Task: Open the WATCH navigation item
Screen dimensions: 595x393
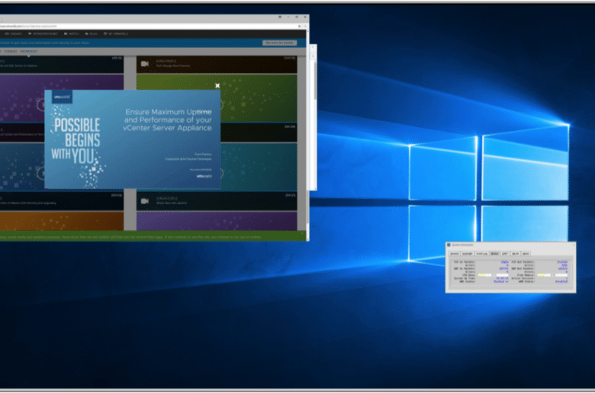Action: (x=72, y=34)
